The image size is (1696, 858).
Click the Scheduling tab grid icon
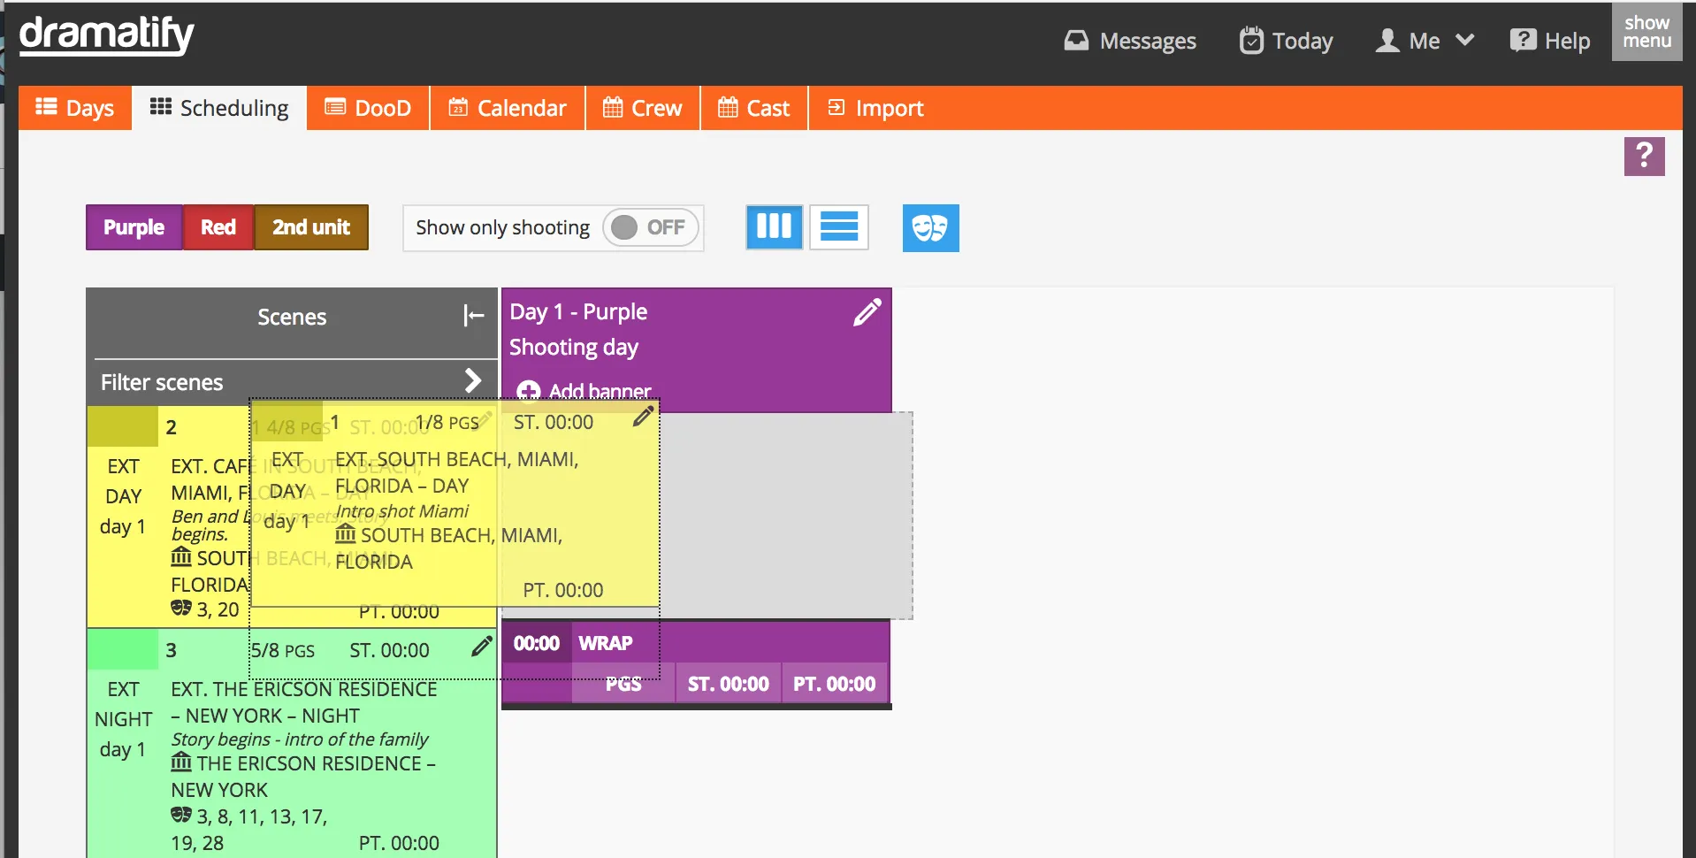point(161,106)
